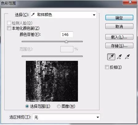Close the 色彩范围 dialog
Image resolution: width=138 pixels, height=125 pixels.
[x=130, y=2]
